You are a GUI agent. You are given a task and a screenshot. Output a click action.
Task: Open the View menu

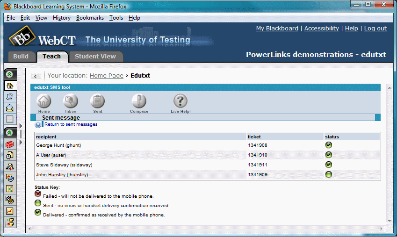point(41,18)
